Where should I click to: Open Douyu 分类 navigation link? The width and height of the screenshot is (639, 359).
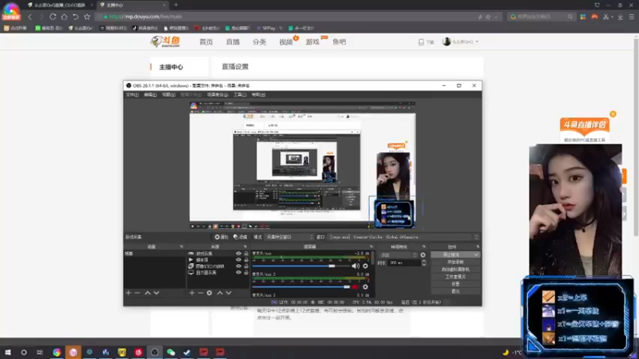tap(259, 42)
